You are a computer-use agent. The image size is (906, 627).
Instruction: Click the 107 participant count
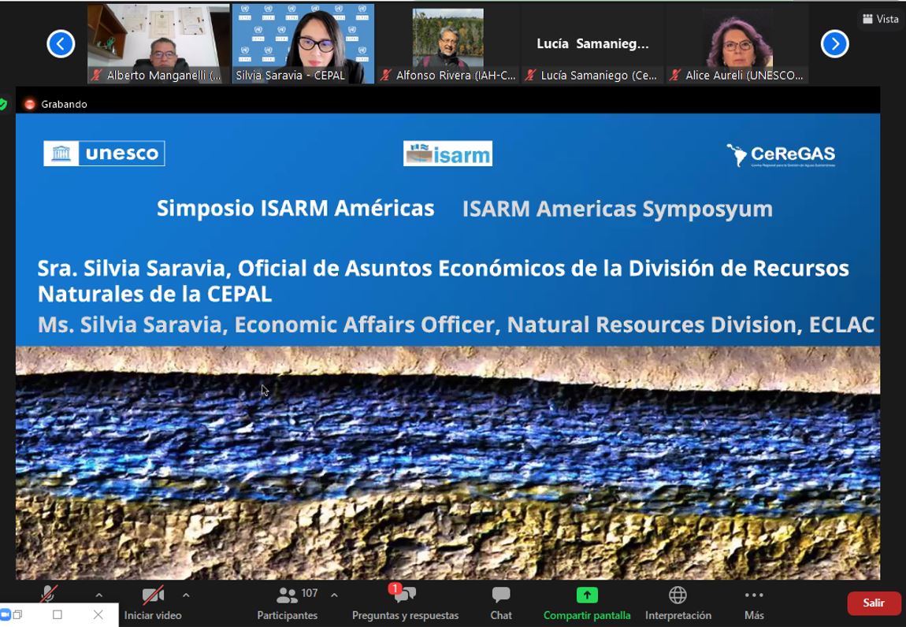[x=310, y=593]
